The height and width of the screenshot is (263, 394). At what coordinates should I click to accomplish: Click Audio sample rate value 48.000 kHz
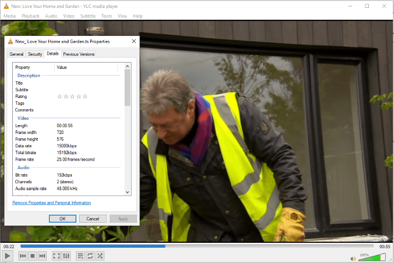[67, 189]
